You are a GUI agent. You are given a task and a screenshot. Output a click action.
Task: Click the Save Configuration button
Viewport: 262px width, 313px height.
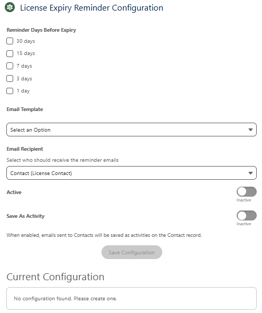tap(132, 252)
